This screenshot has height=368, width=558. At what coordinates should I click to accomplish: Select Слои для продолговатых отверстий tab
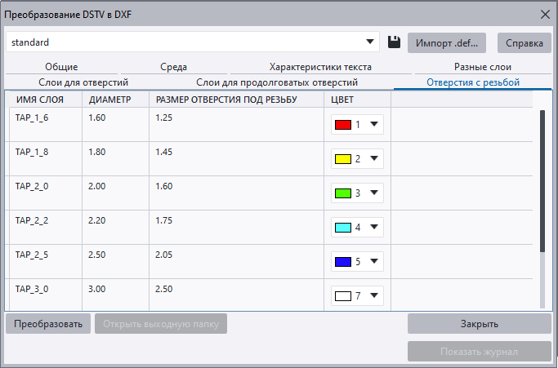(x=277, y=82)
